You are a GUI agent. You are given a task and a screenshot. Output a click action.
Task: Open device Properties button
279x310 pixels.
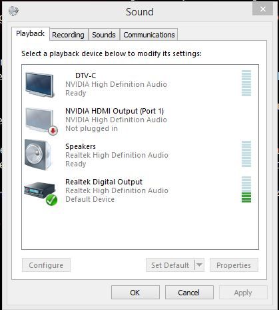[x=234, y=265]
